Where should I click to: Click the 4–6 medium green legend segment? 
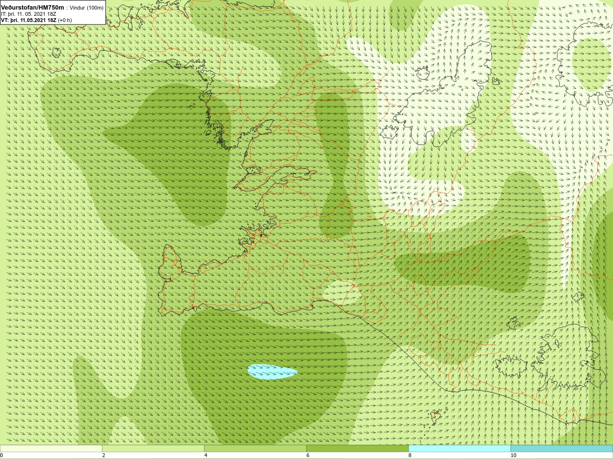pos(255,448)
